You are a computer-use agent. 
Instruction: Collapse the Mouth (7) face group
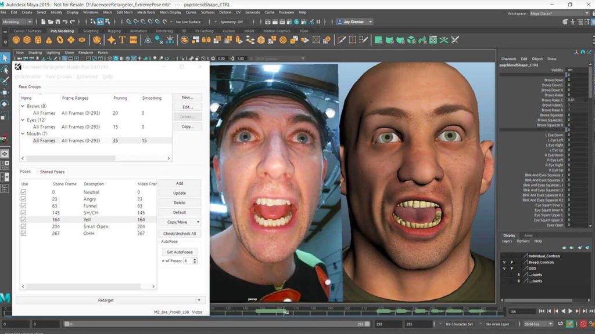click(x=23, y=134)
